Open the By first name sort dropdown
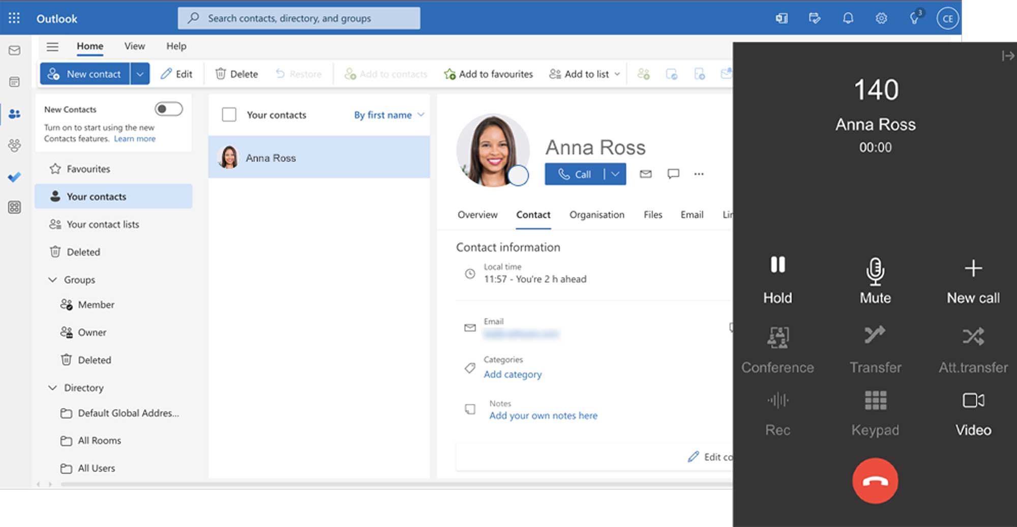Image resolution: width=1017 pixels, height=527 pixels. (x=389, y=115)
